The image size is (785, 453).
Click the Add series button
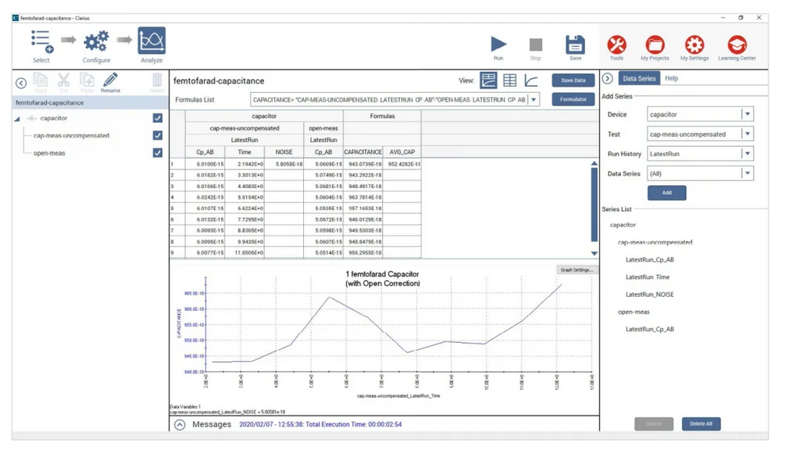tap(667, 193)
